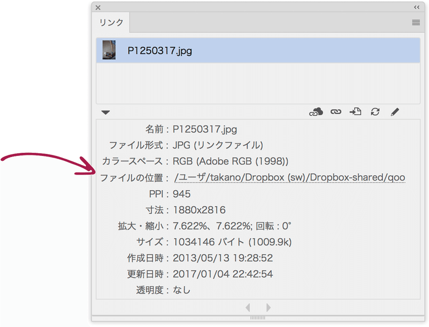Click the ファイルの位置 label
The width and height of the screenshot is (429, 327).
(x=131, y=178)
